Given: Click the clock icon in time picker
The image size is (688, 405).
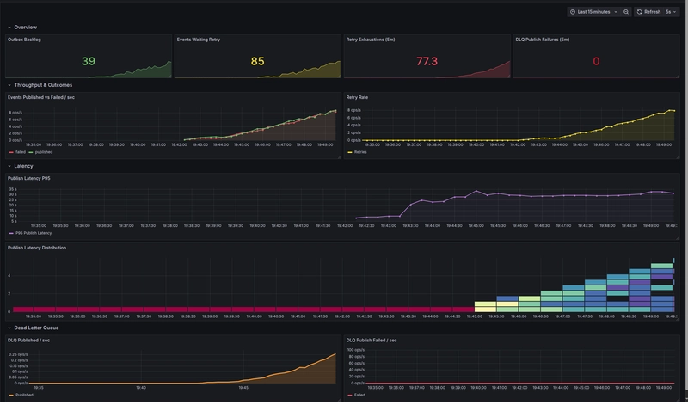Looking at the screenshot, I should point(574,12).
